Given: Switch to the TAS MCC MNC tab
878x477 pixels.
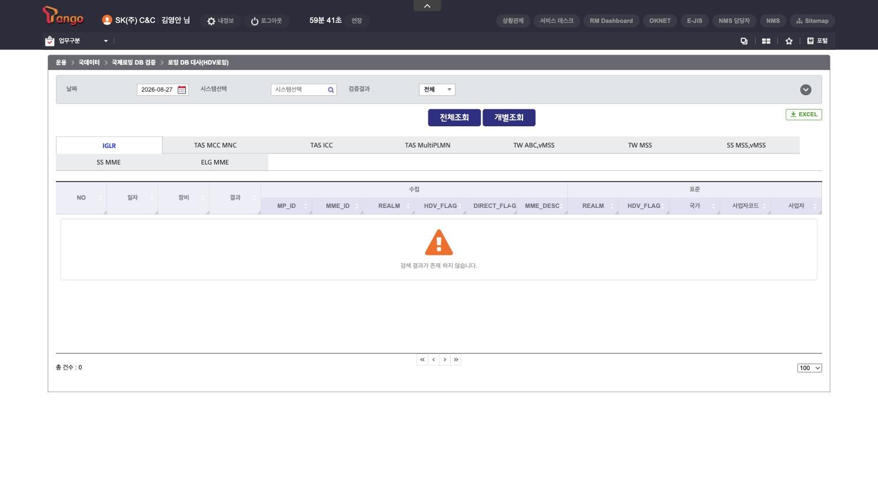Looking at the screenshot, I should (215, 145).
